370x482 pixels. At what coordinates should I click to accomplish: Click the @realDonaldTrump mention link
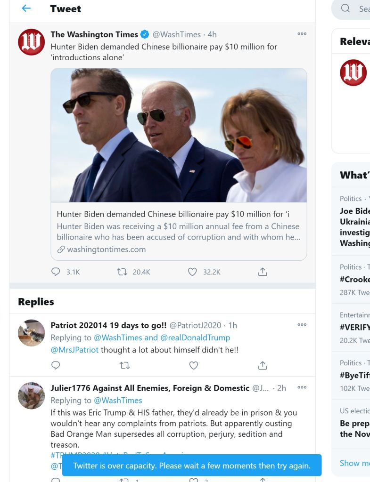pyautogui.click(x=195, y=337)
